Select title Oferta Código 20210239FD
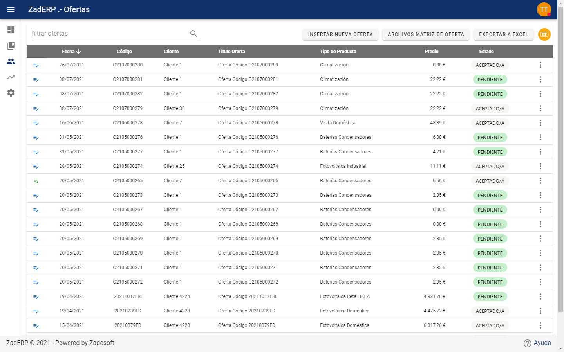The image size is (564, 352). click(x=246, y=311)
